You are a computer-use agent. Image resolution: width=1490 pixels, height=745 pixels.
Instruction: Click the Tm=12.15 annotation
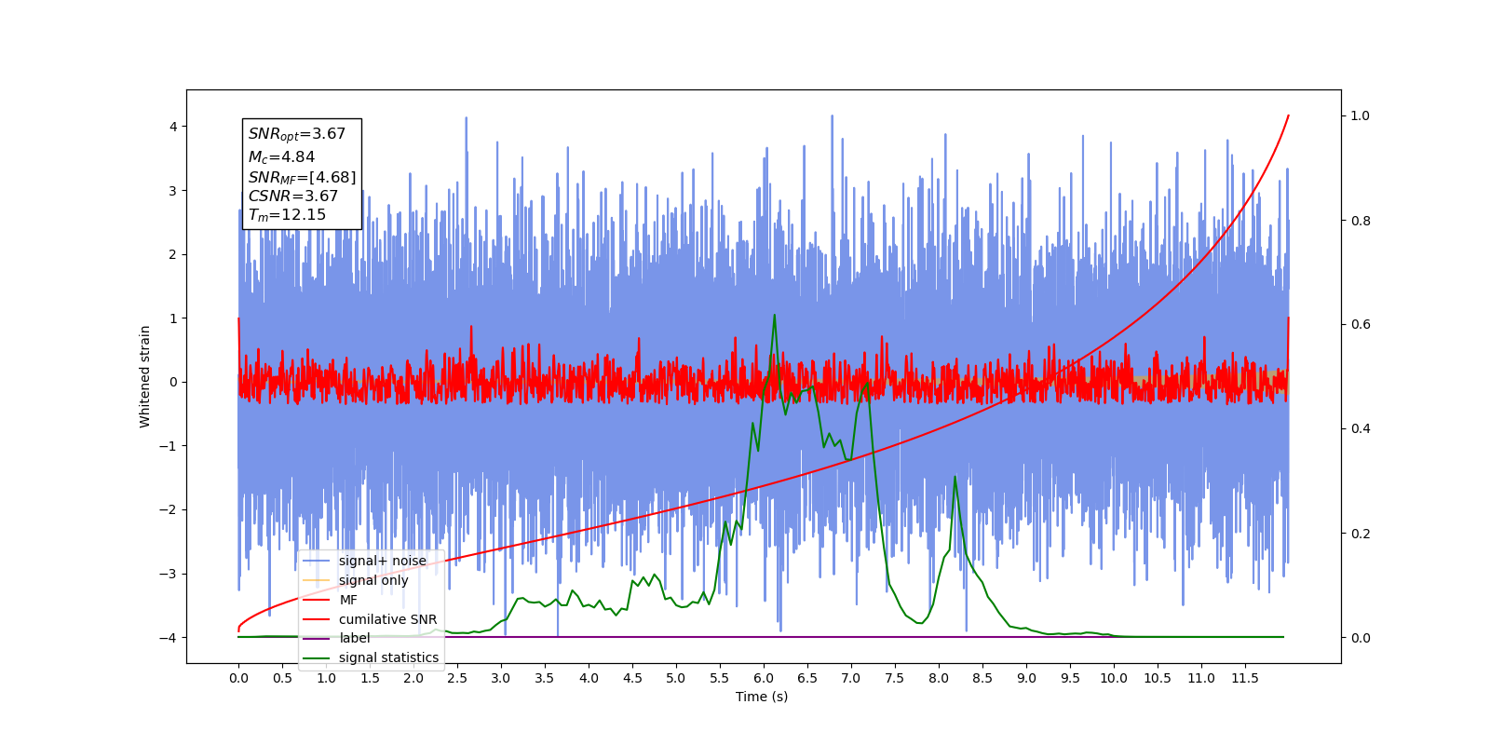(287, 215)
